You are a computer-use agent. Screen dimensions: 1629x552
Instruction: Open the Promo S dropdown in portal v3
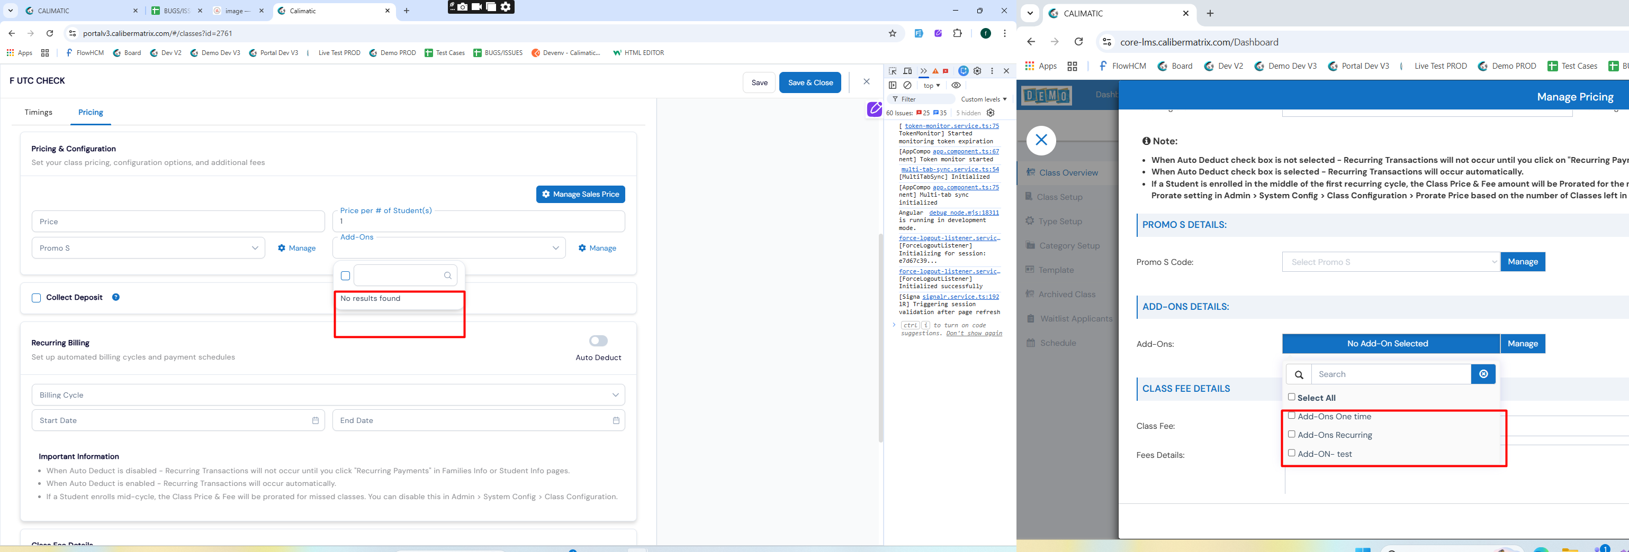pos(149,248)
